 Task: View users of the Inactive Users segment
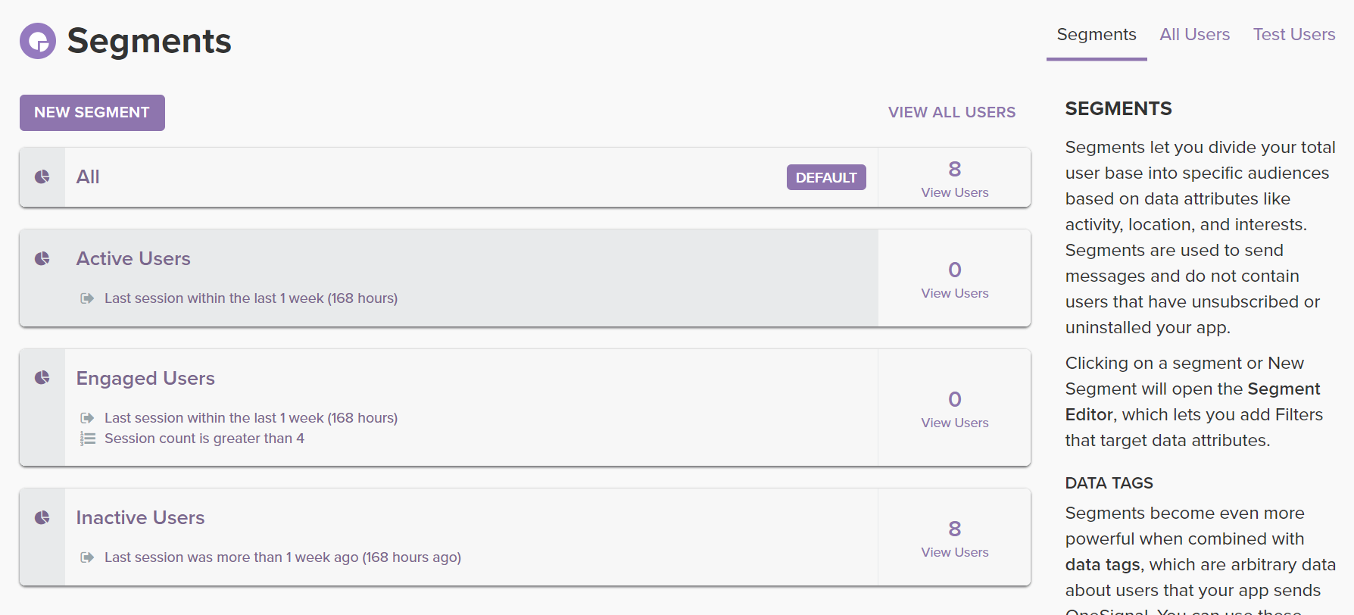[x=954, y=552]
